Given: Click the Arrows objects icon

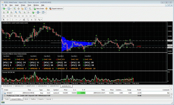Looking at the screenshot, I should tap(39, 20).
